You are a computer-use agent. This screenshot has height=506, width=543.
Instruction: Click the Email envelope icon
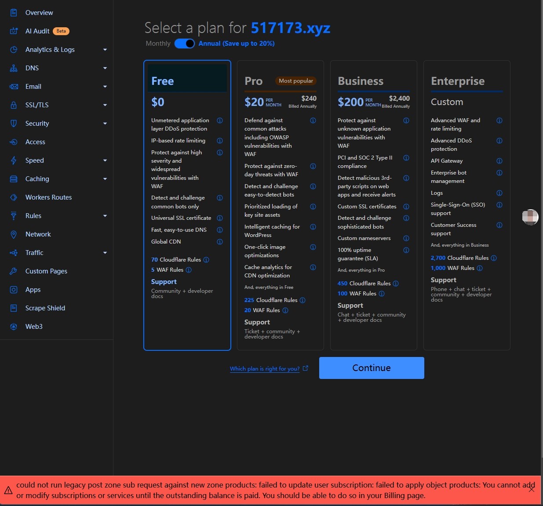tap(14, 87)
